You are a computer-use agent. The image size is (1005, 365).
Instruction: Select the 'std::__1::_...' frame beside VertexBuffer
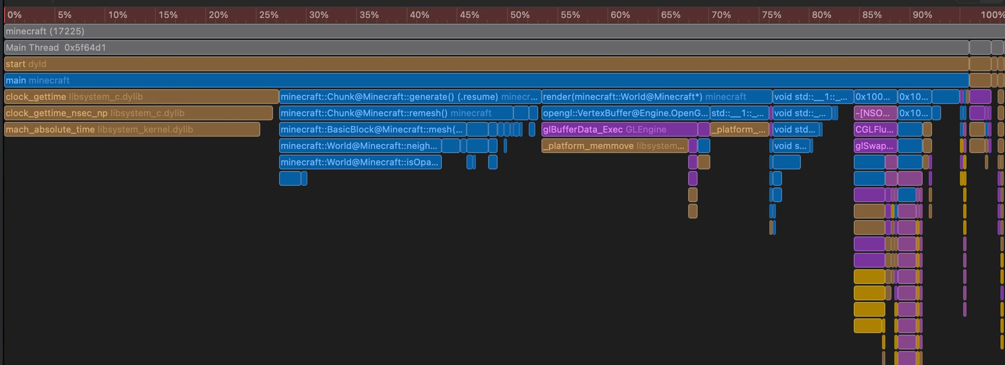[x=739, y=113]
